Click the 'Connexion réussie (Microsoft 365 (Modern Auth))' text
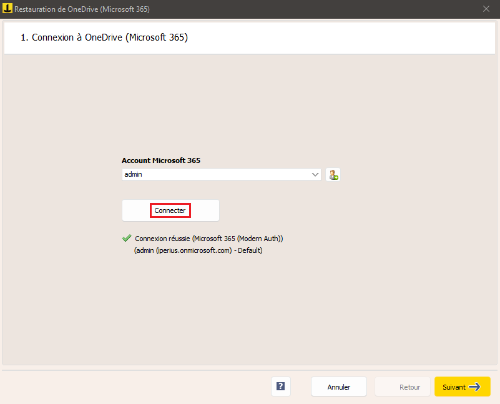The height and width of the screenshot is (404, 500). coord(209,239)
